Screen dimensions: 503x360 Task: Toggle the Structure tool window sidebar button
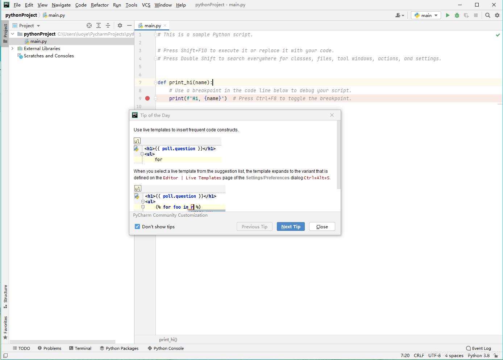[5, 296]
